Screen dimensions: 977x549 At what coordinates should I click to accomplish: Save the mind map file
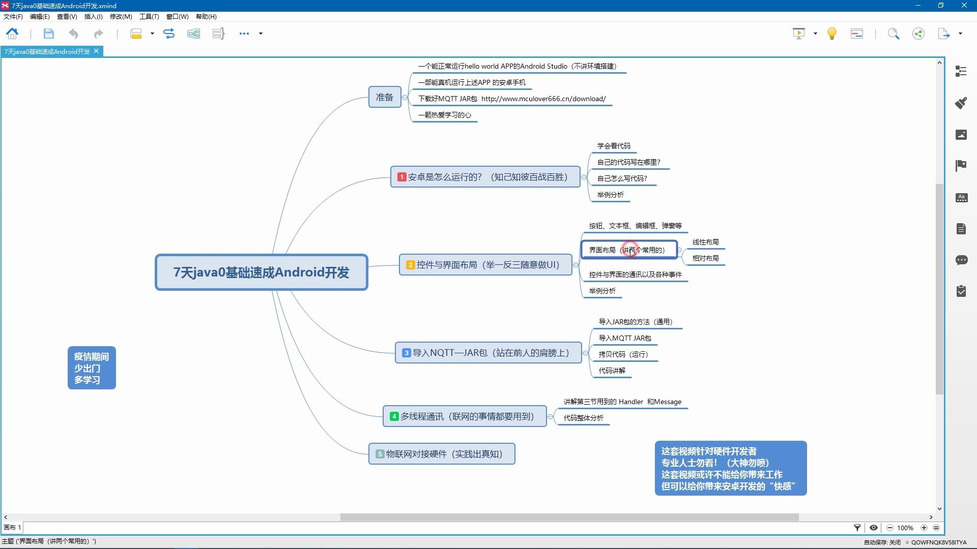[48, 34]
